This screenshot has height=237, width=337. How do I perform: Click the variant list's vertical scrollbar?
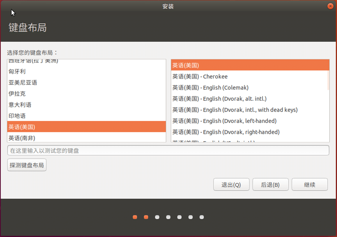point(328,81)
